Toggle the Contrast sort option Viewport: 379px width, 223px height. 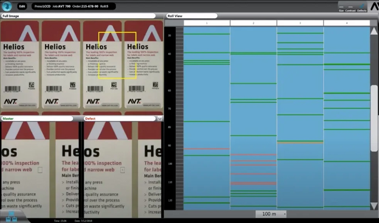click(350, 8)
